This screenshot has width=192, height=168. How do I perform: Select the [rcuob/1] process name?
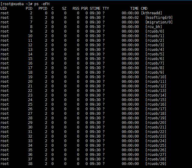coord(155,36)
